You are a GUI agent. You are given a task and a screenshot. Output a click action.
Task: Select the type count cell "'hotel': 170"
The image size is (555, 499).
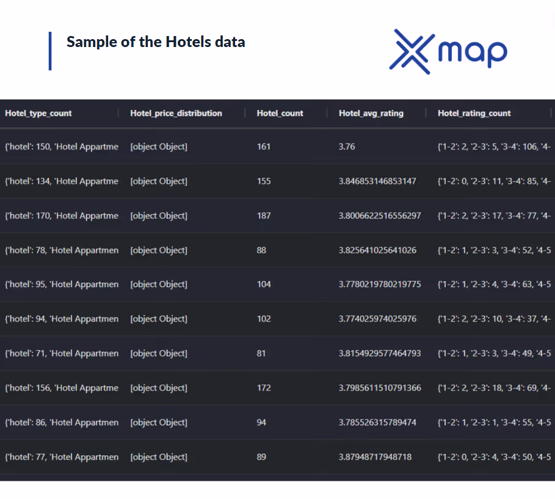pos(62,216)
